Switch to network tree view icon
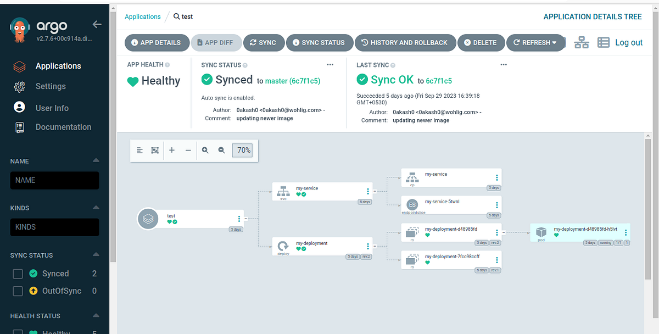Viewport: 659px width, 334px height. tap(582, 42)
